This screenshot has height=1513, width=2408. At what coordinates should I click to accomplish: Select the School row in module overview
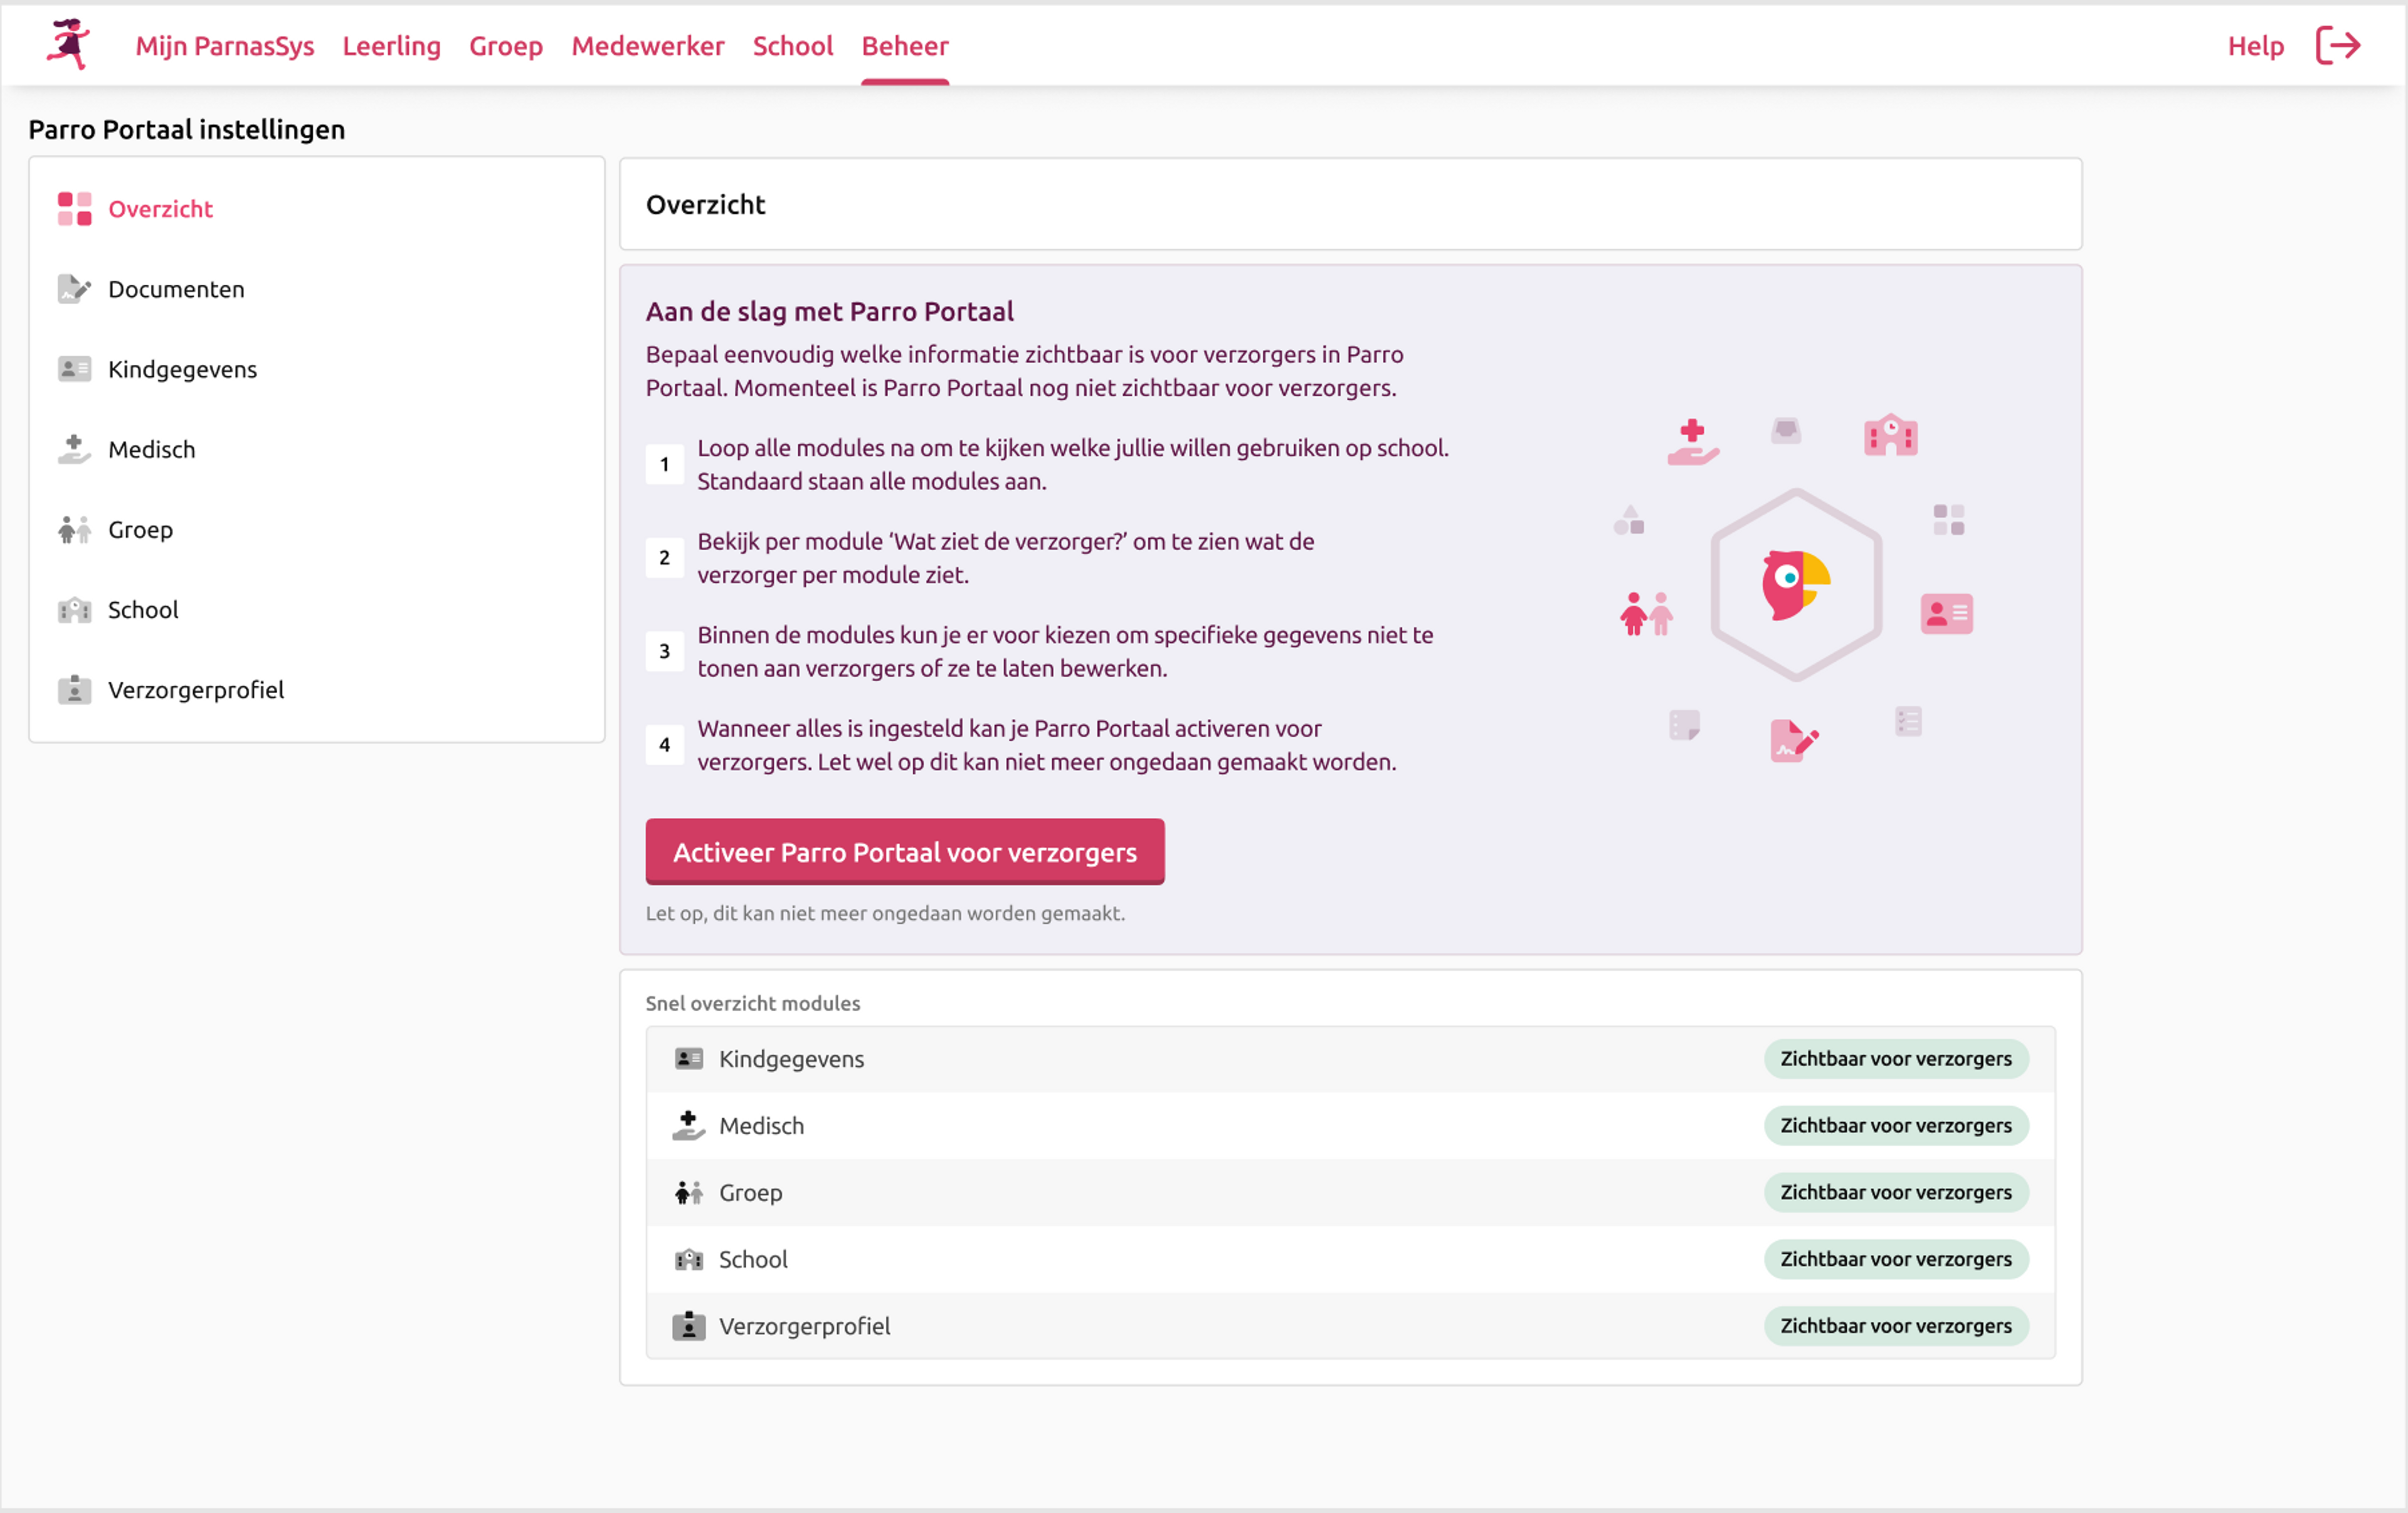[1350, 1259]
